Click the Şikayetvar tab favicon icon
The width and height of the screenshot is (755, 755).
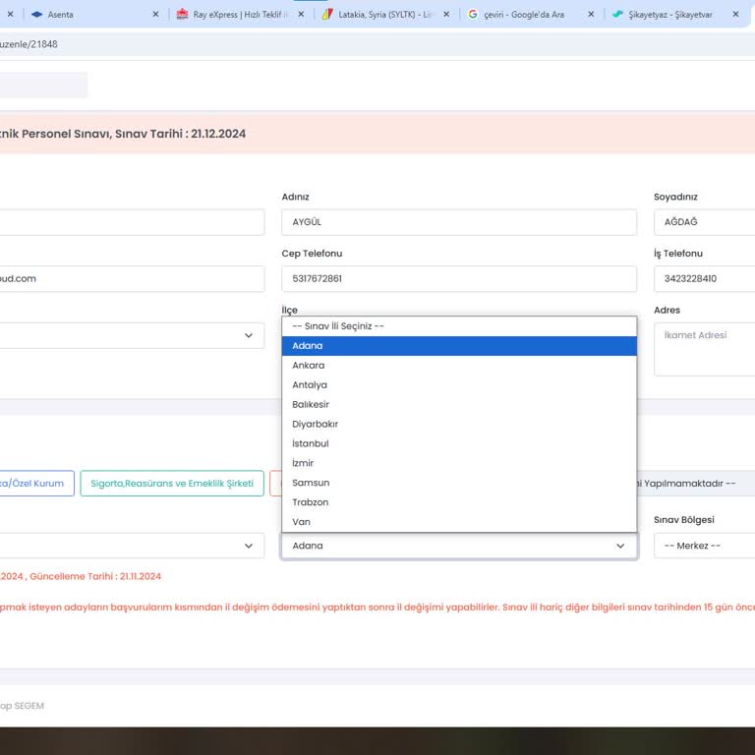coord(617,15)
